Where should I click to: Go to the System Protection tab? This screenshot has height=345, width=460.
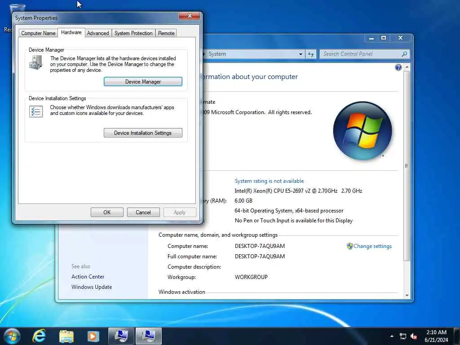(x=133, y=33)
